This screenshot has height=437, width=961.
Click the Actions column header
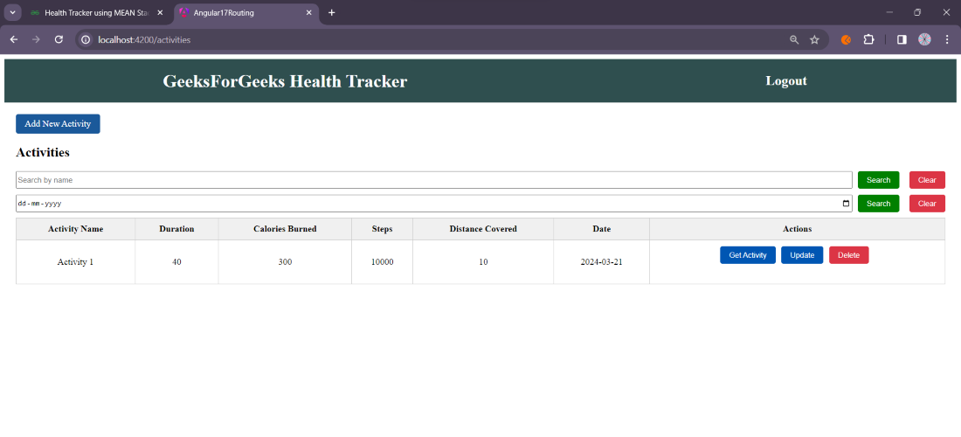pos(797,229)
